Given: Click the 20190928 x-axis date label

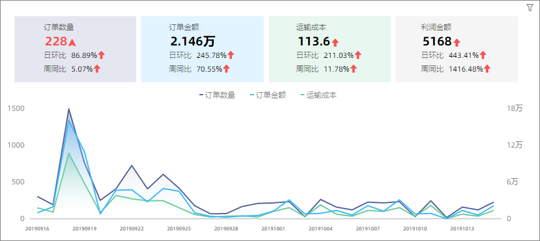Looking at the screenshot, I should tap(226, 229).
